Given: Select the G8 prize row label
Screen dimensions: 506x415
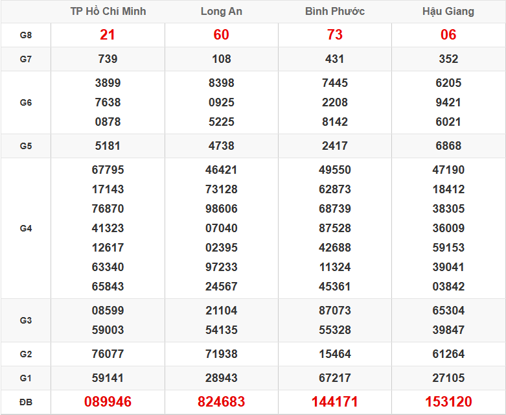Looking at the screenshot, I should point(25,35).
